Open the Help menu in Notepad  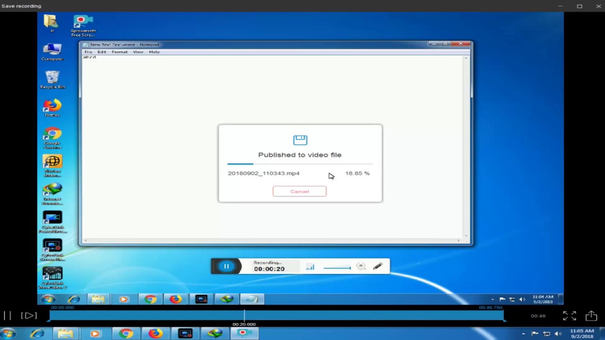pos(154,52)
